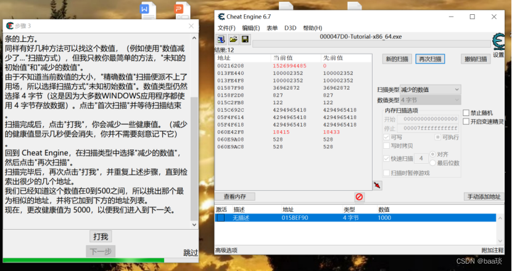
Task: Open the WPS Presentation desktop icon
Action: [x=181, y=10]
